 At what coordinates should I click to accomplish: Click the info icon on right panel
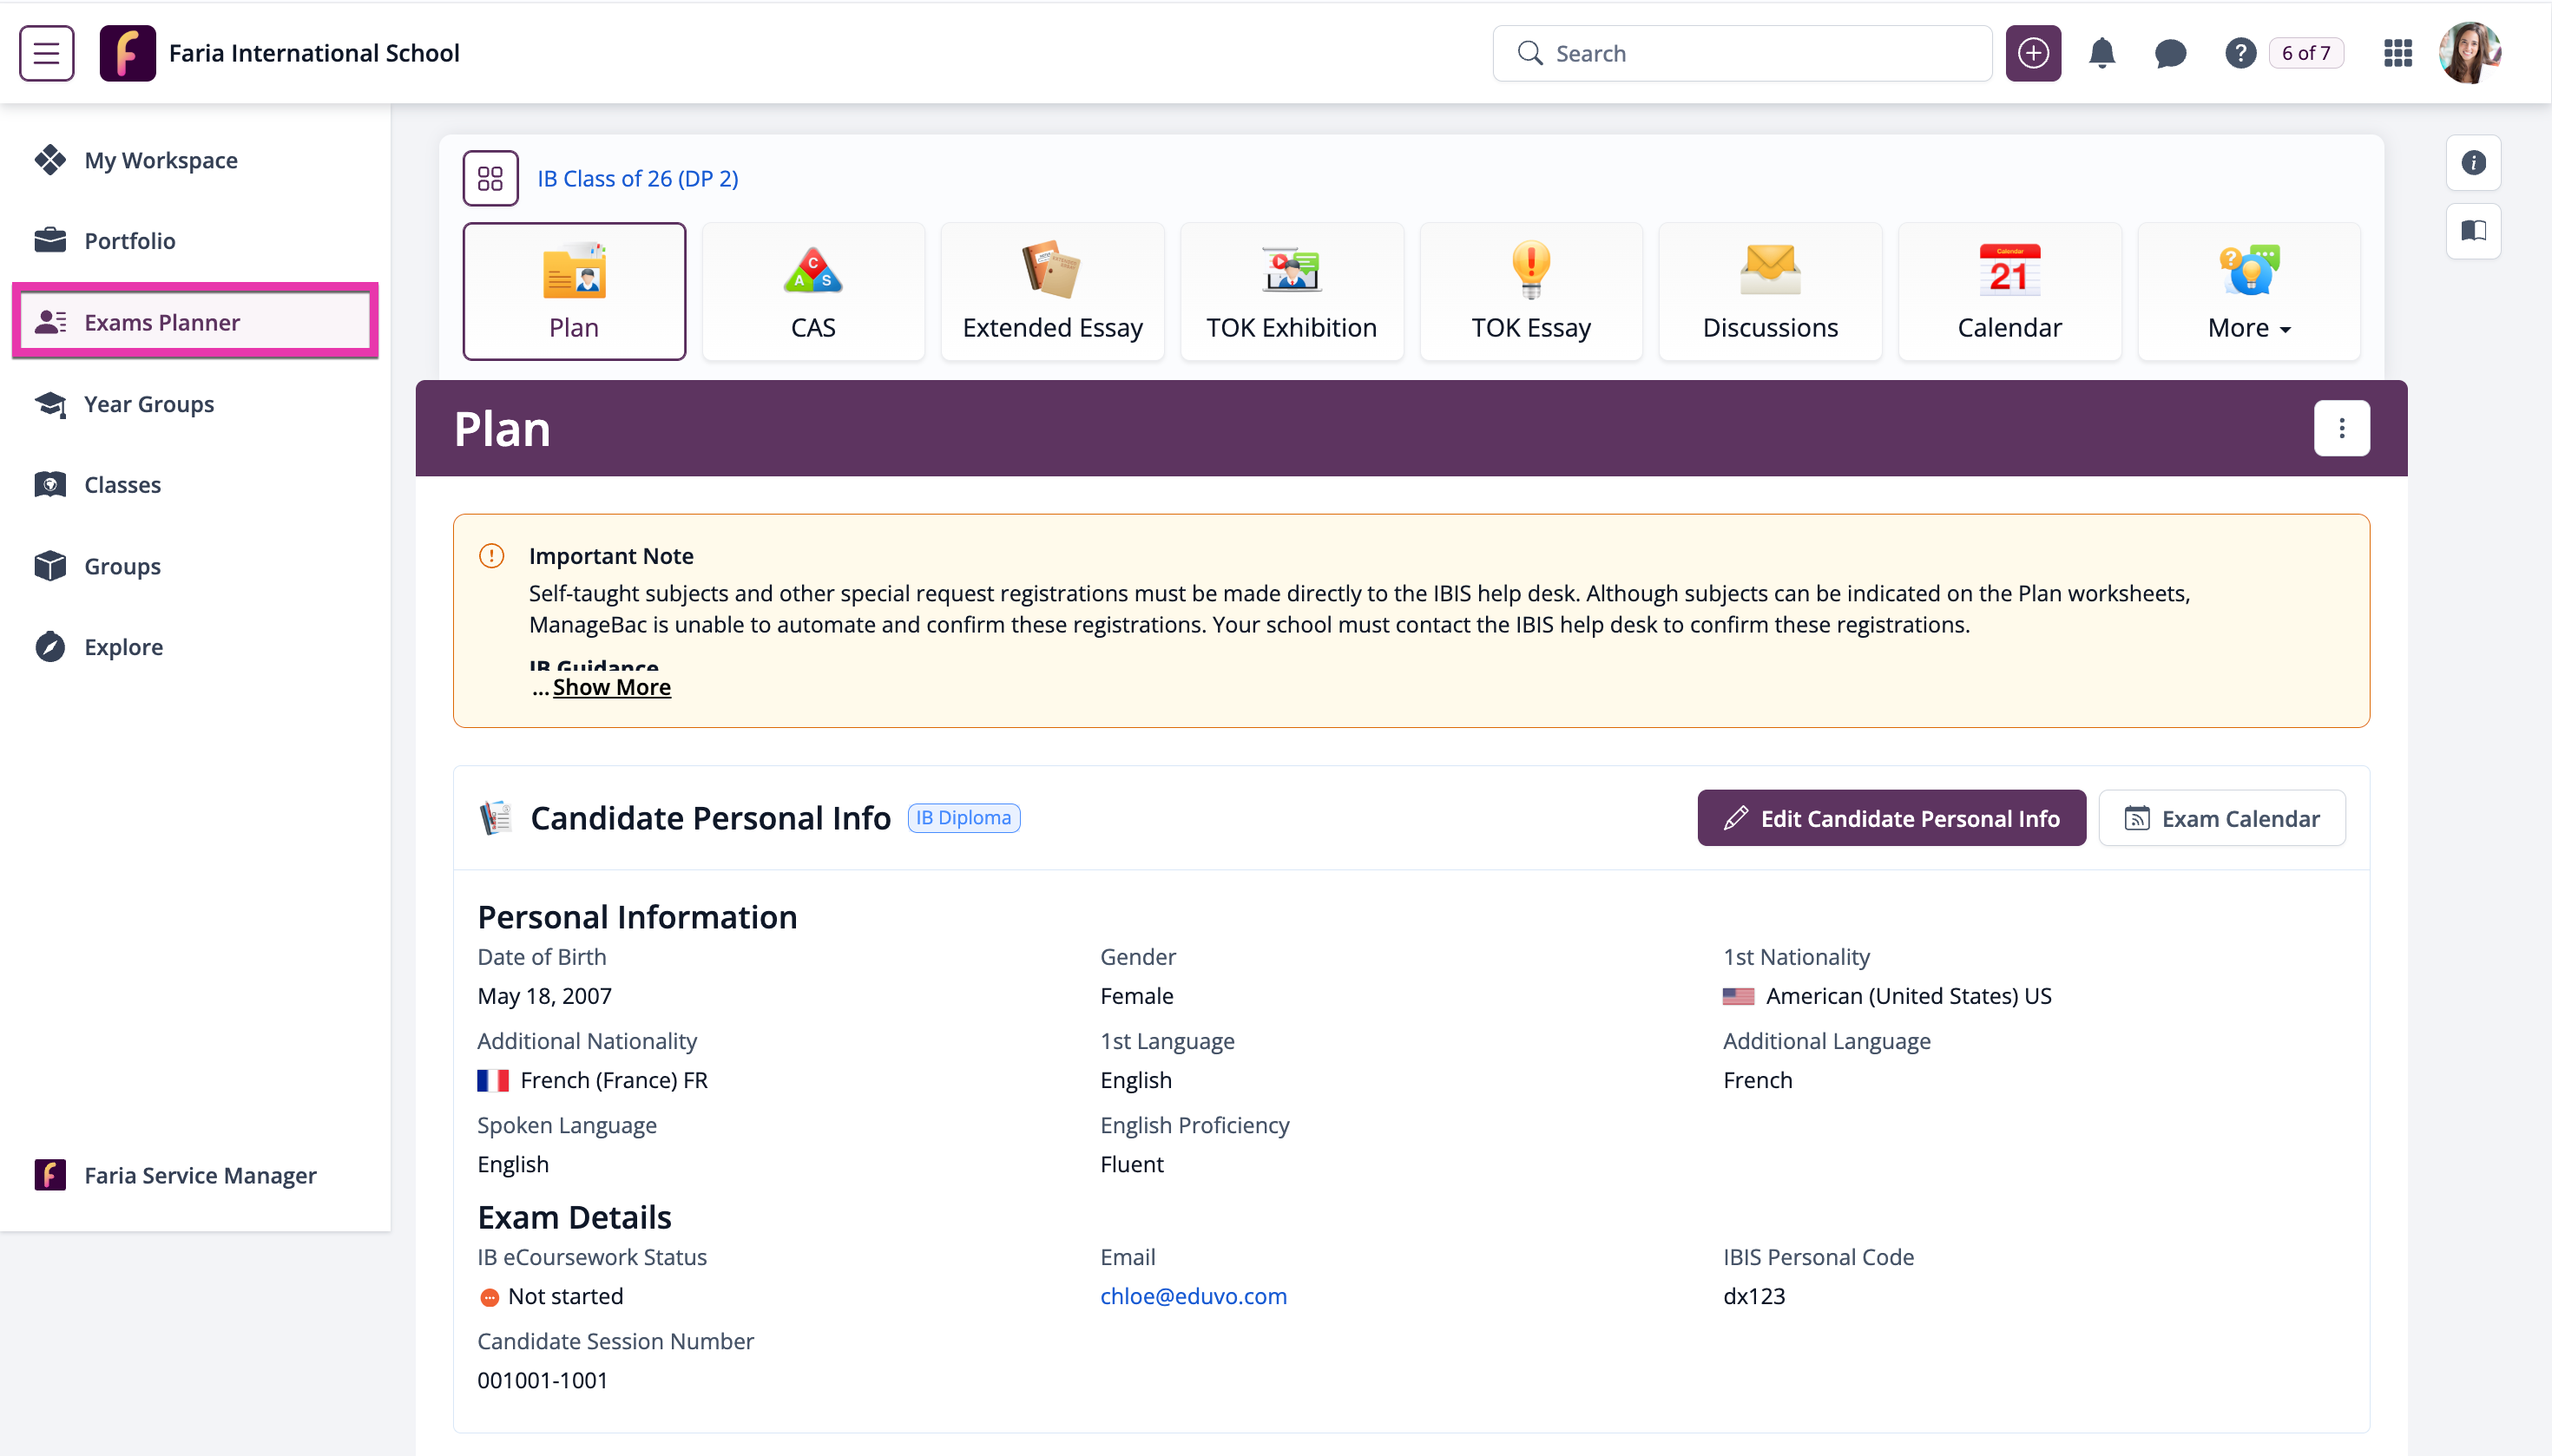pos(2473,163)
